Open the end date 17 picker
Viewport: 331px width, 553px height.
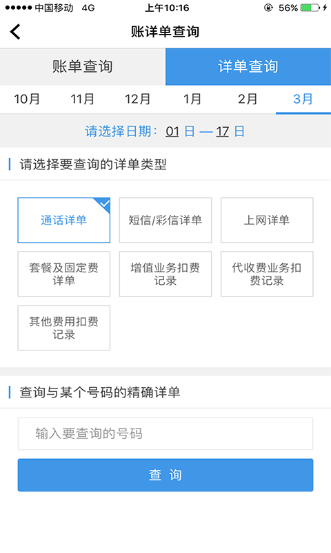(222, 131)
